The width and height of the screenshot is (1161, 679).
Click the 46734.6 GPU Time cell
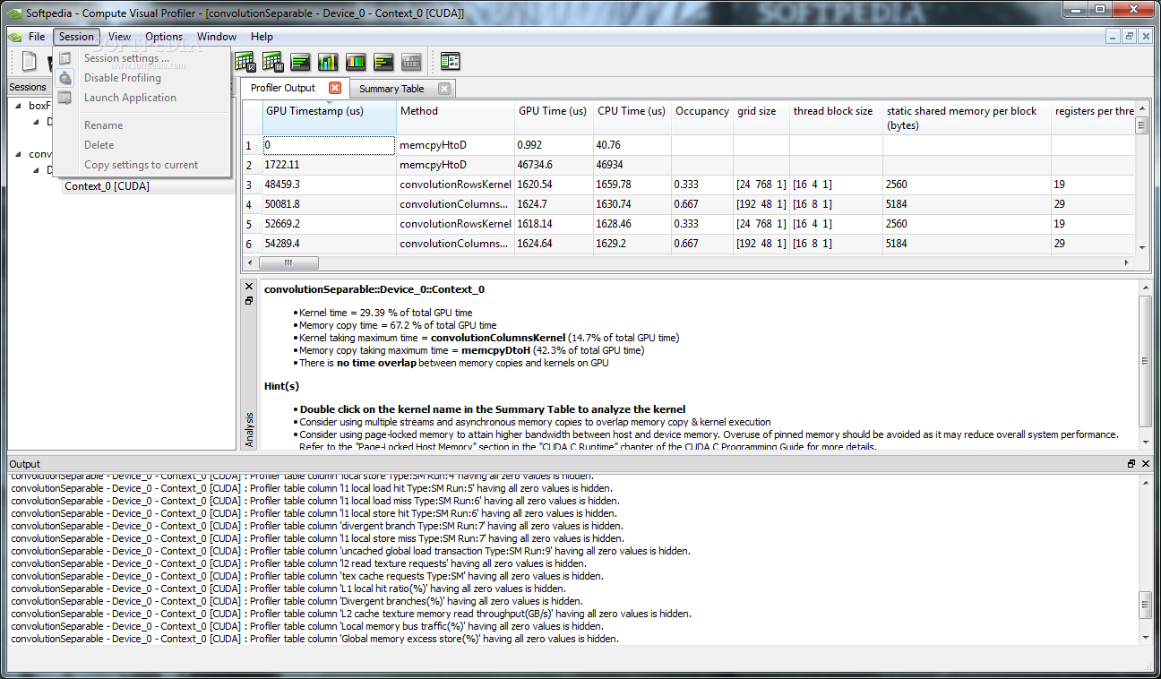click(554, 165)
